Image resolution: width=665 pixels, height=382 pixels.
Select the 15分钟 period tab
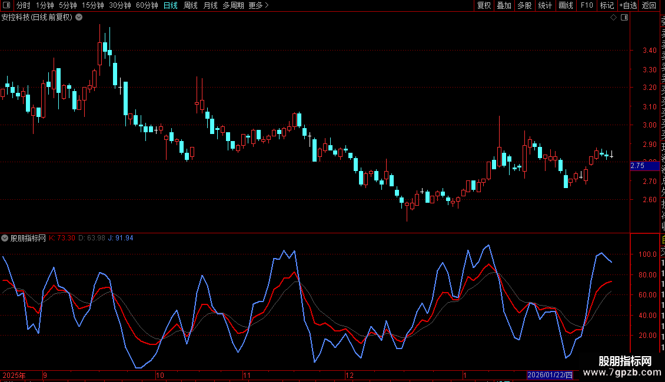coord(92,5)
